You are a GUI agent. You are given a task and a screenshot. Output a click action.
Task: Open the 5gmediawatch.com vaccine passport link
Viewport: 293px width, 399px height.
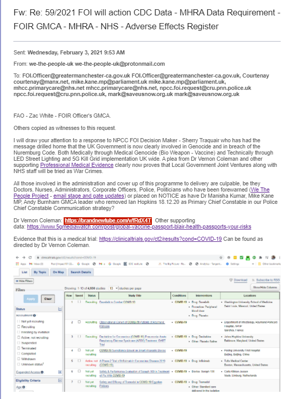point(139,227)
